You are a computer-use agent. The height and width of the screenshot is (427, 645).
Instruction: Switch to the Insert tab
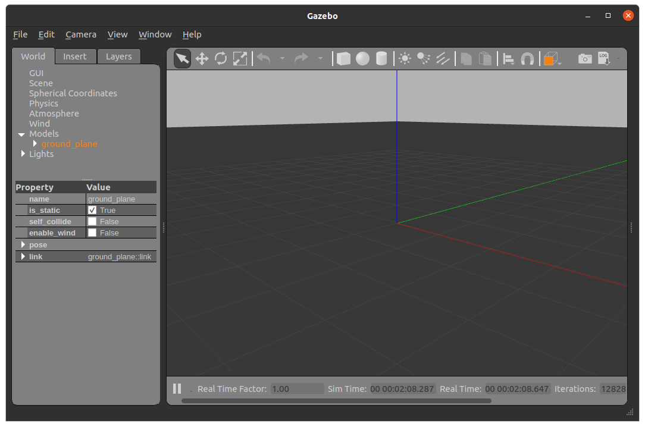pos(75,56)
